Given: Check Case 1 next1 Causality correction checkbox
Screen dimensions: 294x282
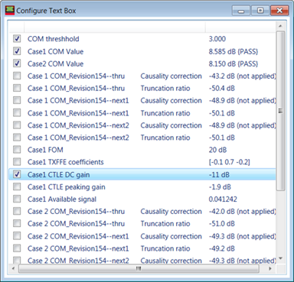Looking at the screenshot, I should coord(17,100).
